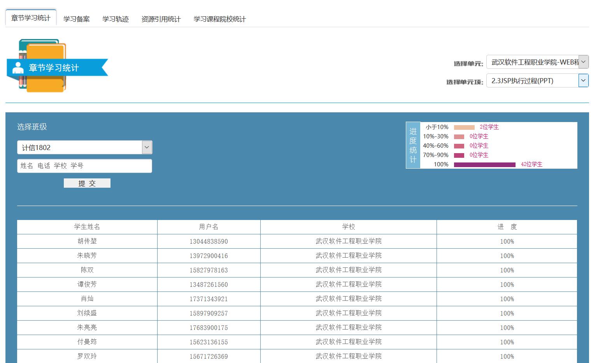
Task: Click the 进度 column header
Action: 507,227
